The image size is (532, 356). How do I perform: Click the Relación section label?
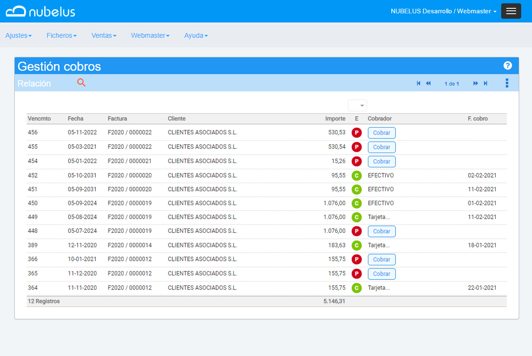(x=34, y=84)
